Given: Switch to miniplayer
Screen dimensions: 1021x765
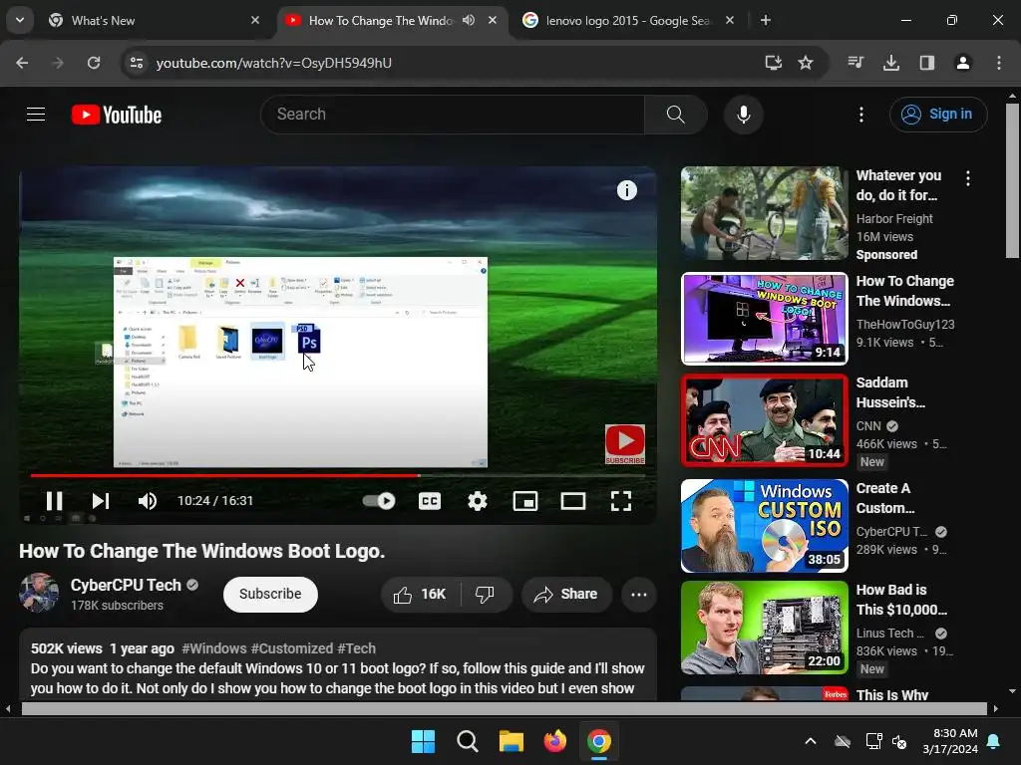Looking at the screenshot, I should pos(525,501).
